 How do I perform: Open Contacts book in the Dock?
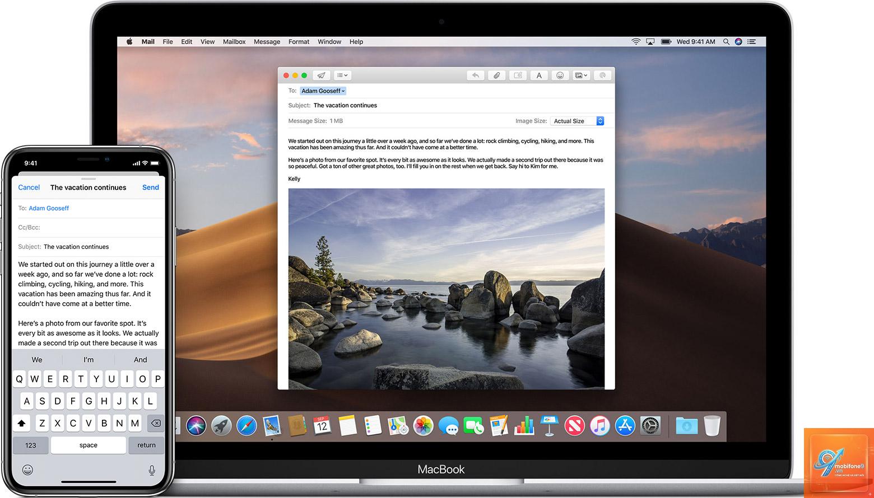pyautogui.click(x=297, y=426)
